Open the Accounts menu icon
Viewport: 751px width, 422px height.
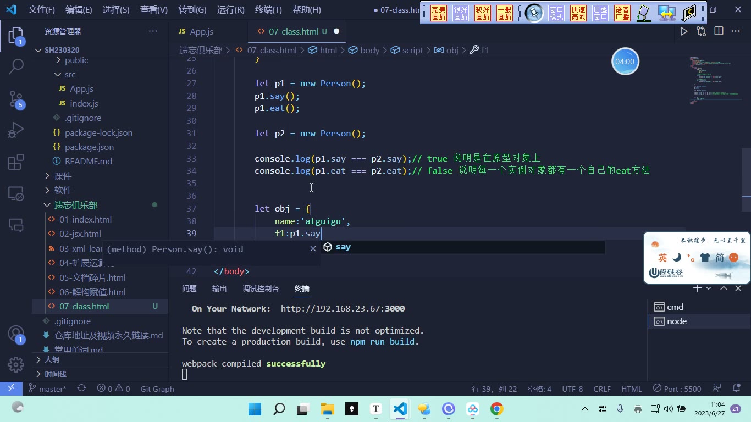pos(16,334)
